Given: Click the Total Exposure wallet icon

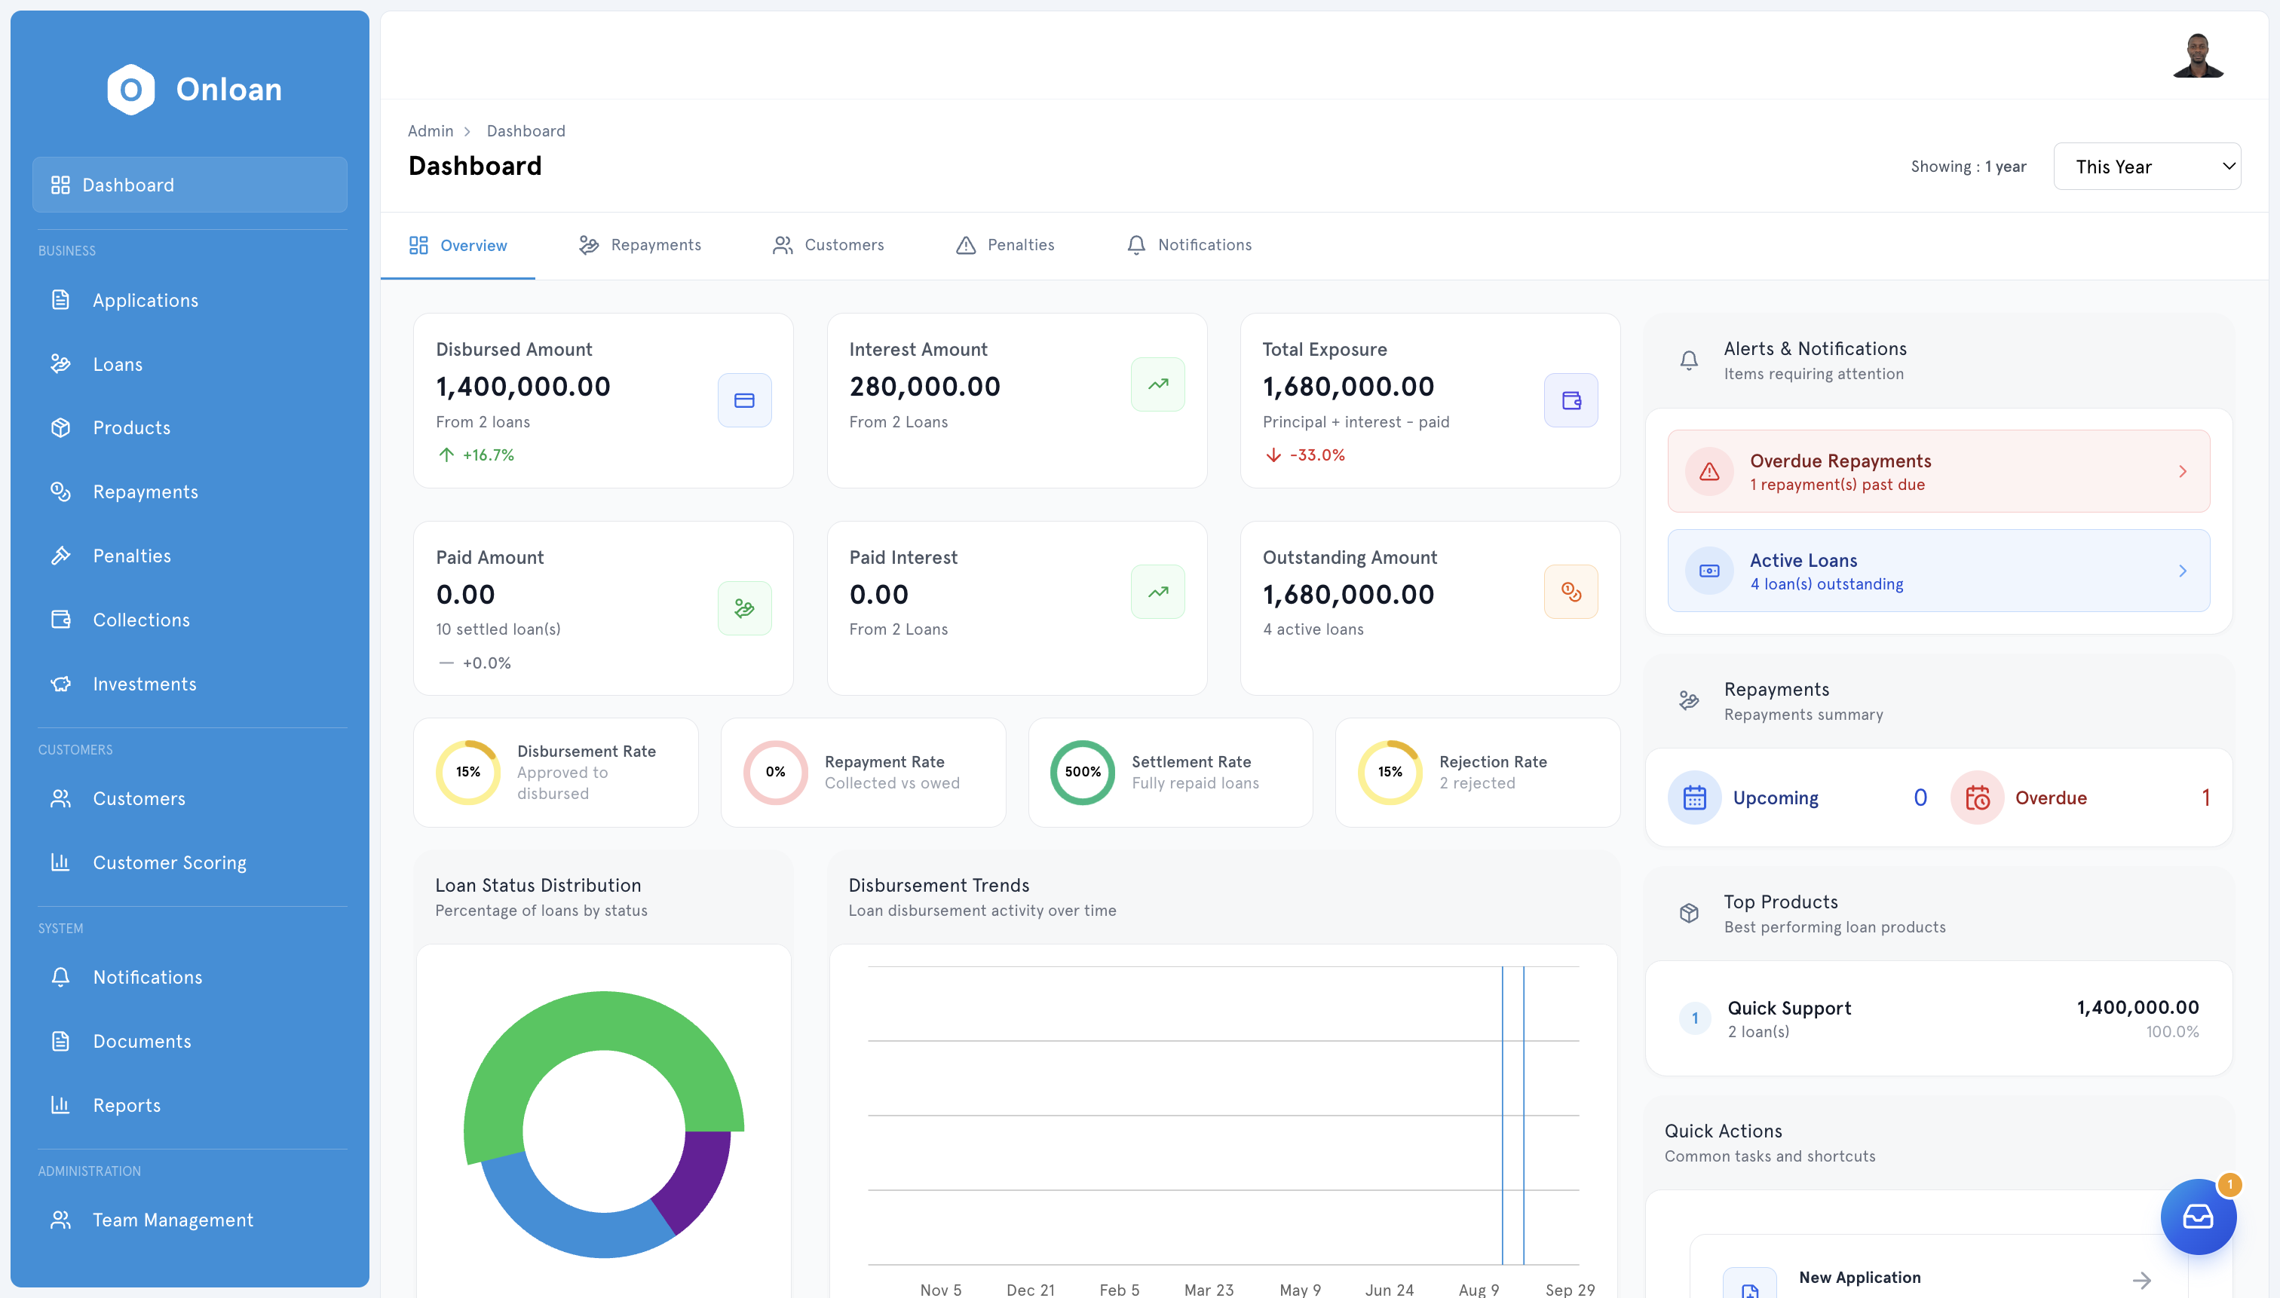Looking at the screenshot, I should [1571, 400].
